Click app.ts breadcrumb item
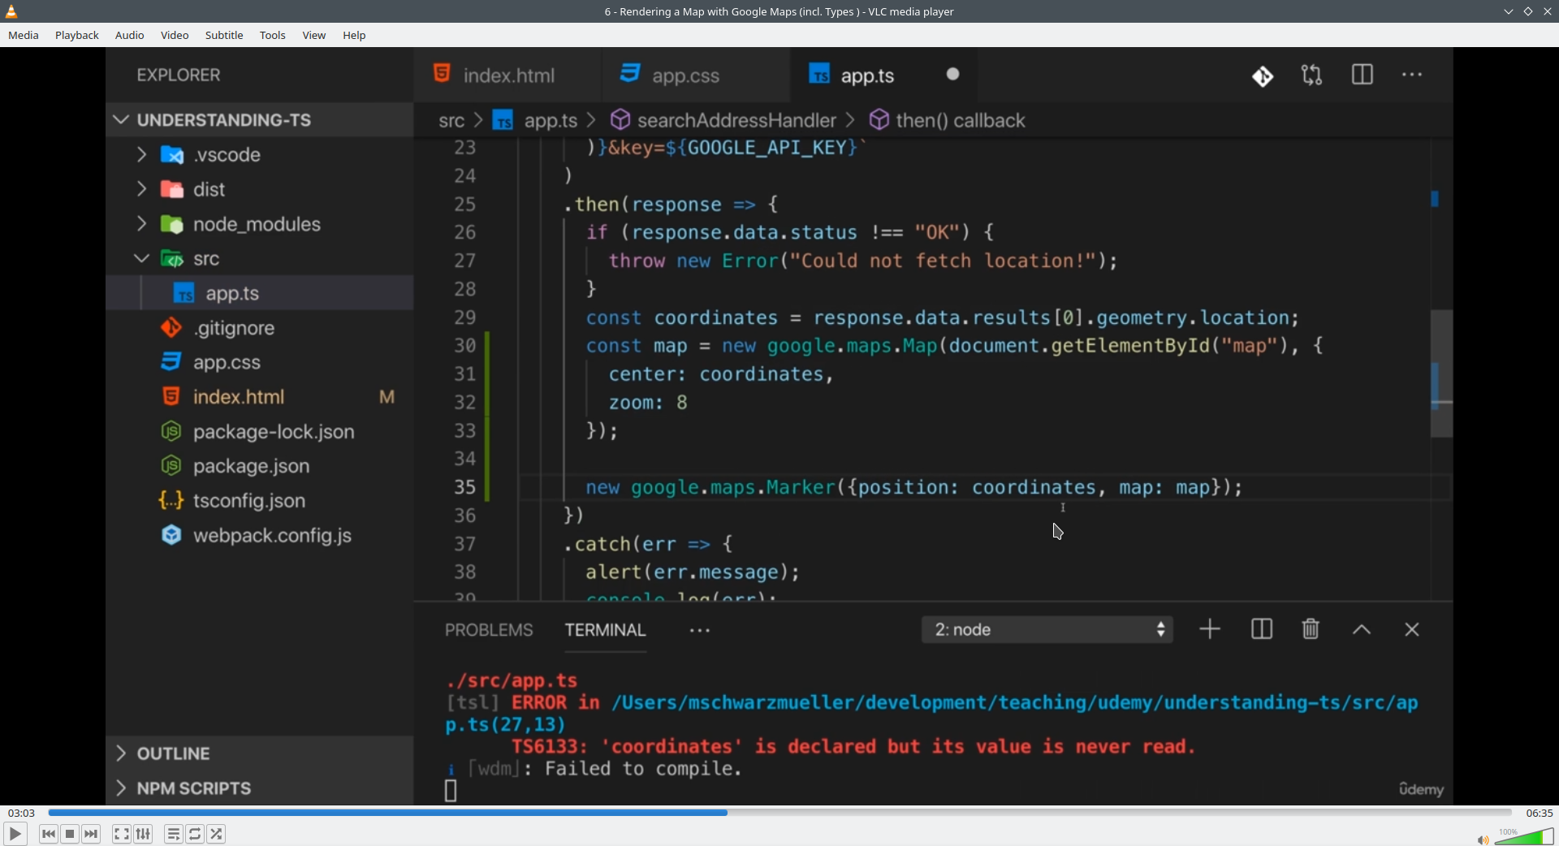The width and height of the screenshot is (1559, 846). pos(536,121)
